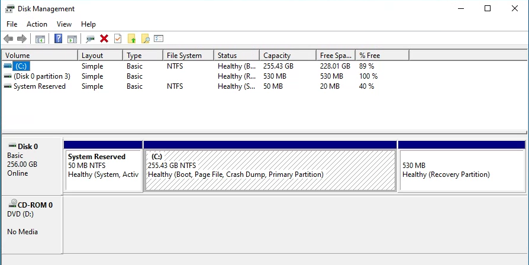Open the File menu
This screenshot has width=529, height=265.
click(x=12, y=24)
